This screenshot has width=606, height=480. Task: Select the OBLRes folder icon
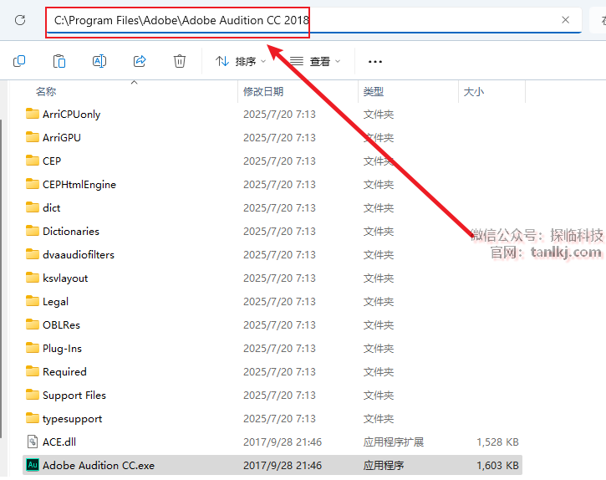[33, 324]
